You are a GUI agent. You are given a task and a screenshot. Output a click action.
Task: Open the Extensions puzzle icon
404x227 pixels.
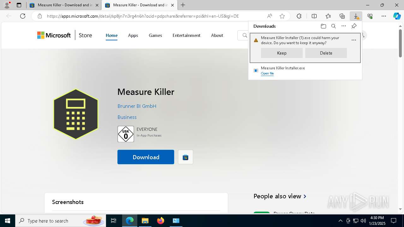pyautogui.click(x=299, y=16)
